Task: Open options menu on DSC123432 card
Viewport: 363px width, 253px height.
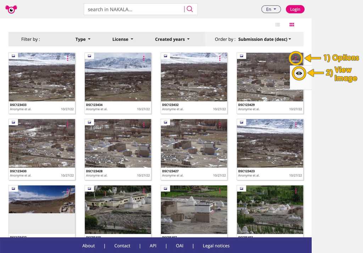Action: pyautogui.click(x=220, y=58)
